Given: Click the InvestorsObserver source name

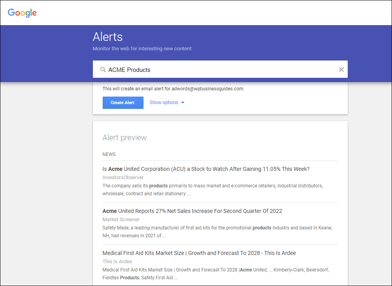Looking at the screenshot, I should [123, 177].
